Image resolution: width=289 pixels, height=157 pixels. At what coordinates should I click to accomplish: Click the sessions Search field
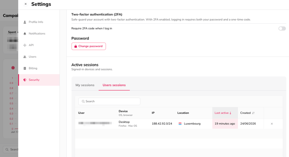(x=109, y=101)
